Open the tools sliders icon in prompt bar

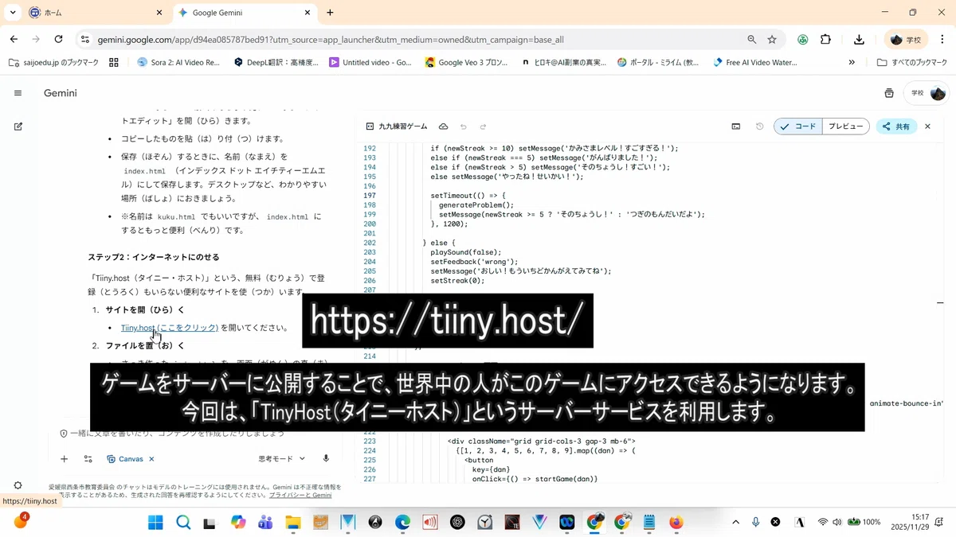pyautogui.click(x=88, y=459)
